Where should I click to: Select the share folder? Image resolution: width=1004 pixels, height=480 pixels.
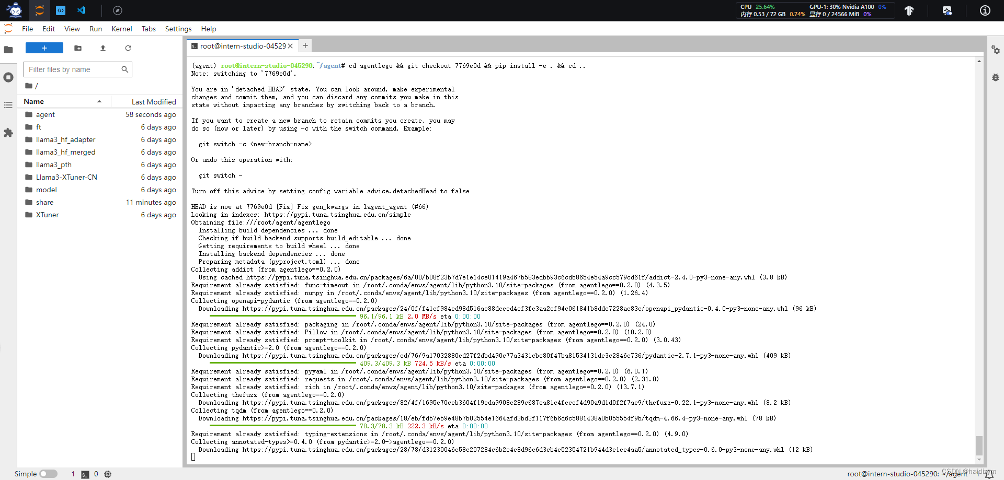click(100, 202)
